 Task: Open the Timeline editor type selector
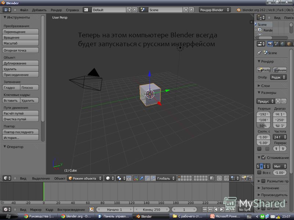click(7, 209)
